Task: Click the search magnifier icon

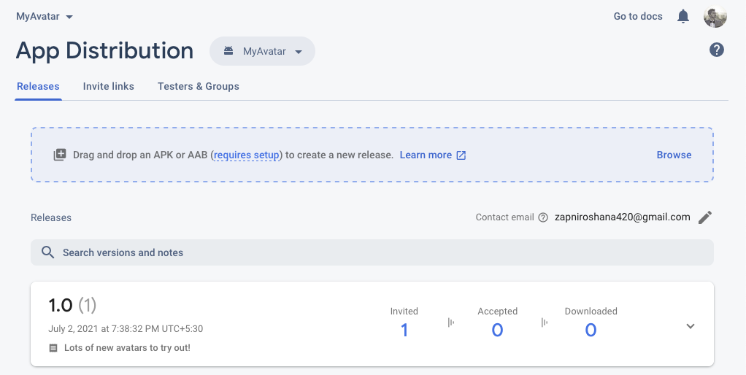Action: 48,252
